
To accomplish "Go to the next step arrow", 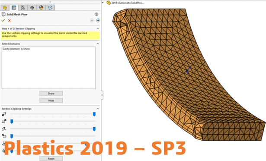I will pyautogui.click(x=98, y=20).
